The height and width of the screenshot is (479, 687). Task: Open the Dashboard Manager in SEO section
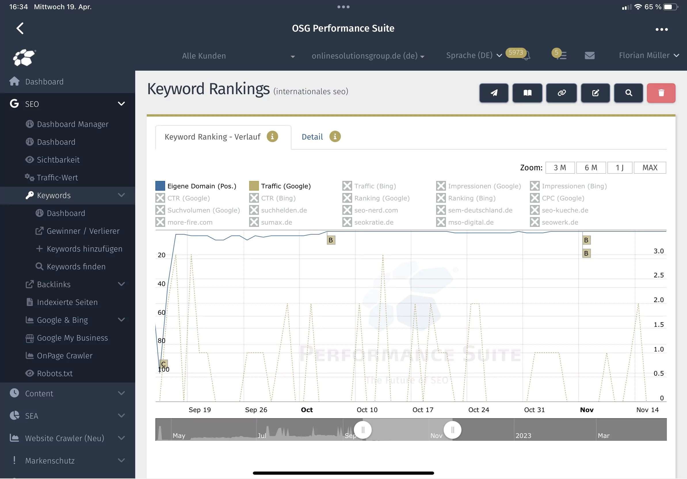(x=72, y=124)
